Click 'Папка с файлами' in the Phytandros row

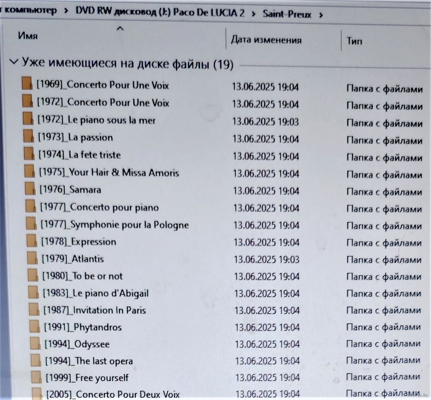coord(384,327)
